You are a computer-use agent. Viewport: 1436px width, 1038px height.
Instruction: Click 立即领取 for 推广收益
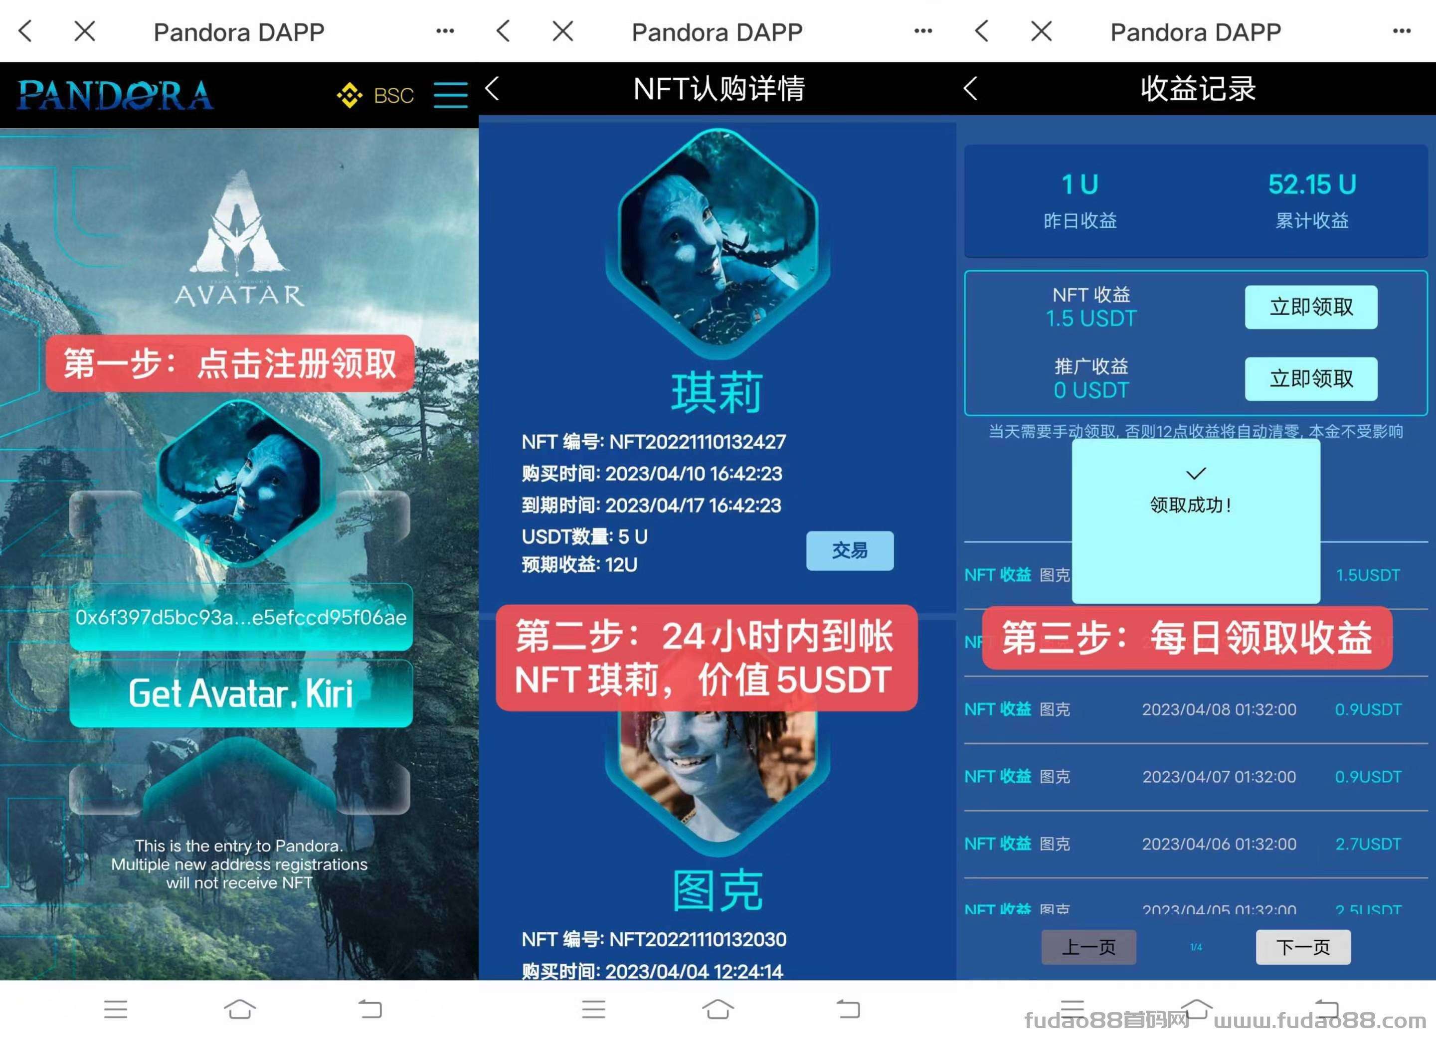[1311, 378]
